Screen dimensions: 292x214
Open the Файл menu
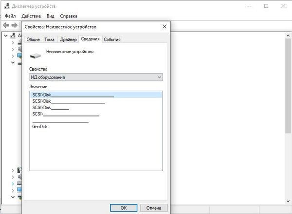pyautogui.click(x=10, y=16)
